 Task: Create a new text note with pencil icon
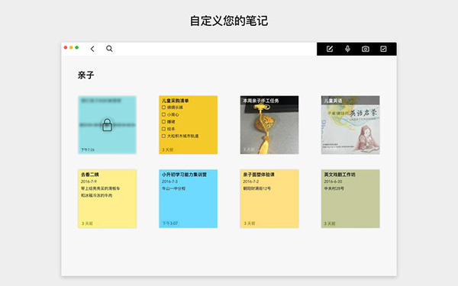[x=330, y=49]
